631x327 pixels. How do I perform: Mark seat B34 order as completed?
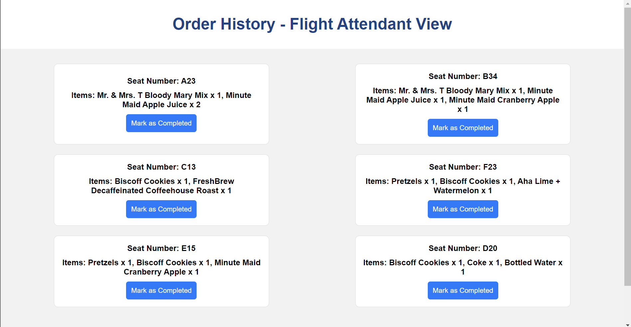(x=463, y=128)
